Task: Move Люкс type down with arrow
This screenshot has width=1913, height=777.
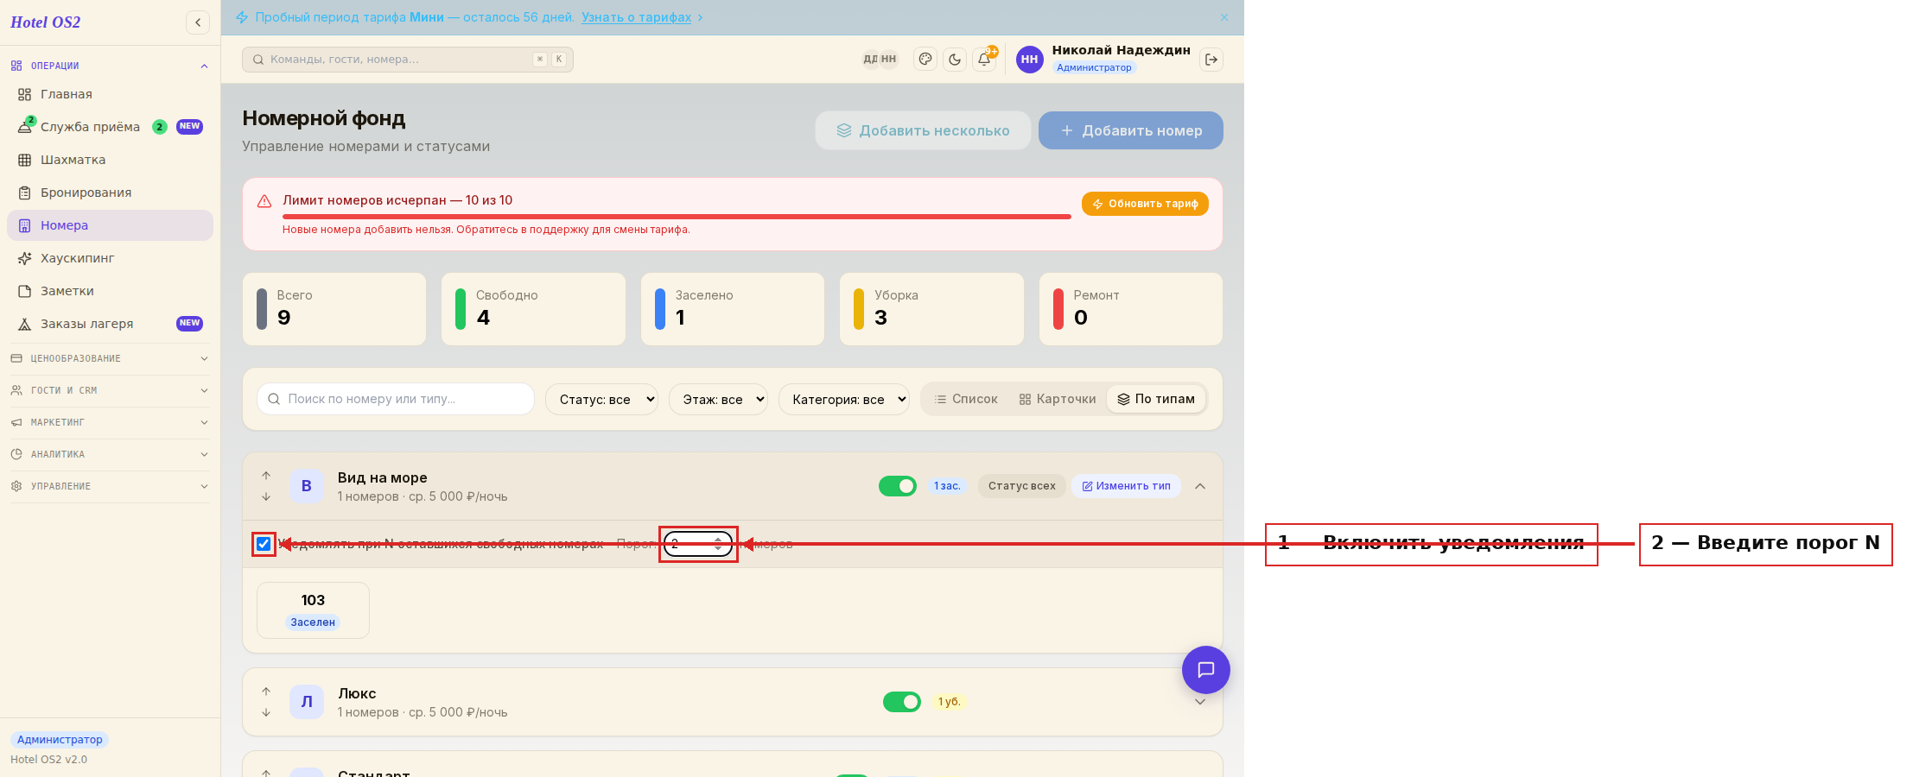Action: pyautogui.click(x=266, y=712)
